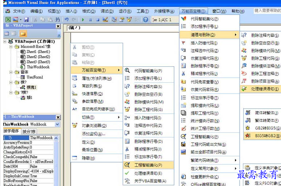This screenshot has width=281, height=186.
Task: Choose 输出全部项目代码(A) in dropdown
Action: click(x=209, y=152)
